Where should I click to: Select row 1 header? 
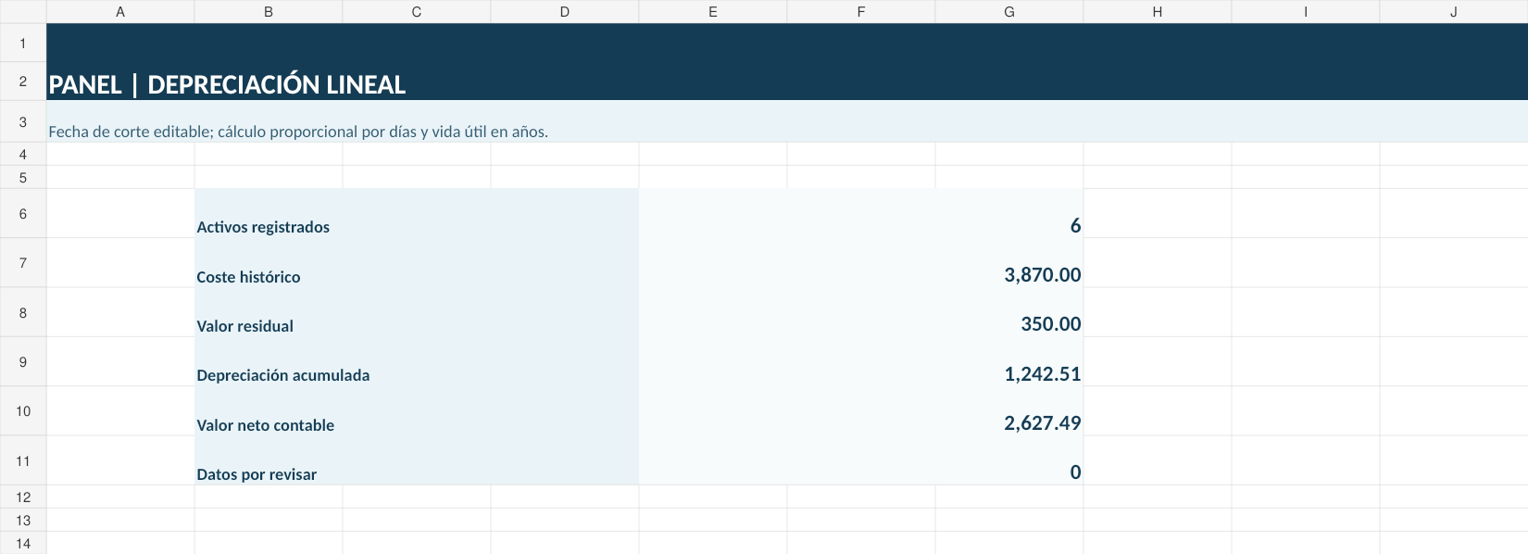(23, 44)
